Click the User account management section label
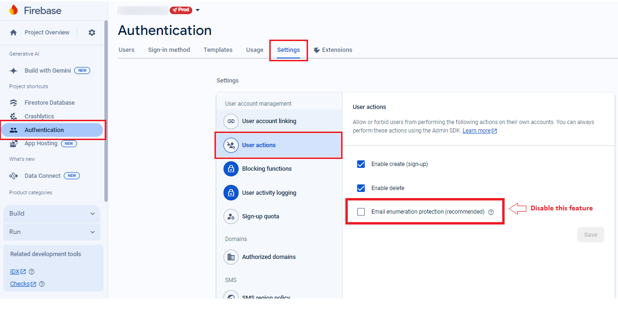Viewport: 618px width, 316px height. (258, 104)
